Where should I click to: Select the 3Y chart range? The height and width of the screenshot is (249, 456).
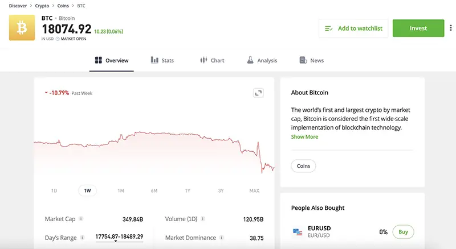(x=221, y=190)
